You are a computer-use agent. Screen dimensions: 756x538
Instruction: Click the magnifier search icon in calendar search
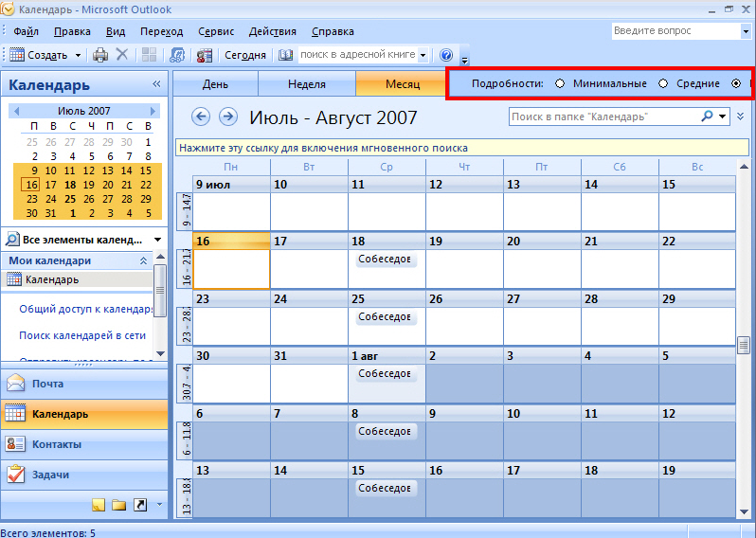708,117
